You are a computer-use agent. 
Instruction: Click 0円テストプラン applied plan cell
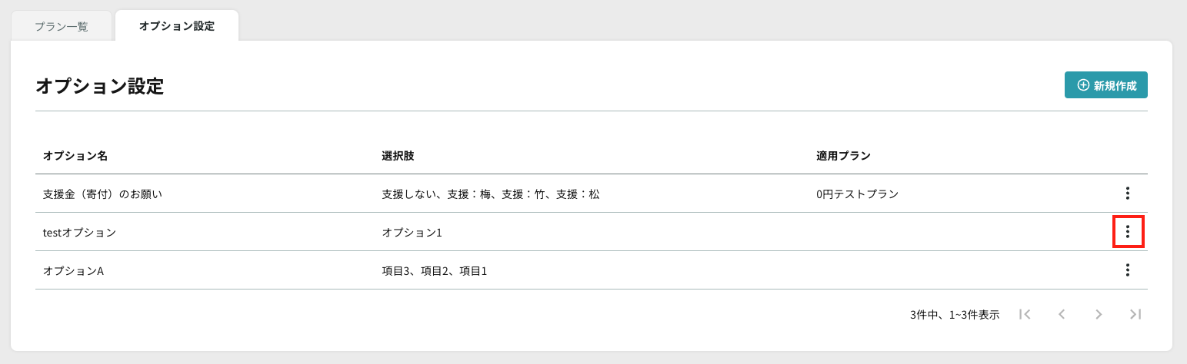(858, 194)
